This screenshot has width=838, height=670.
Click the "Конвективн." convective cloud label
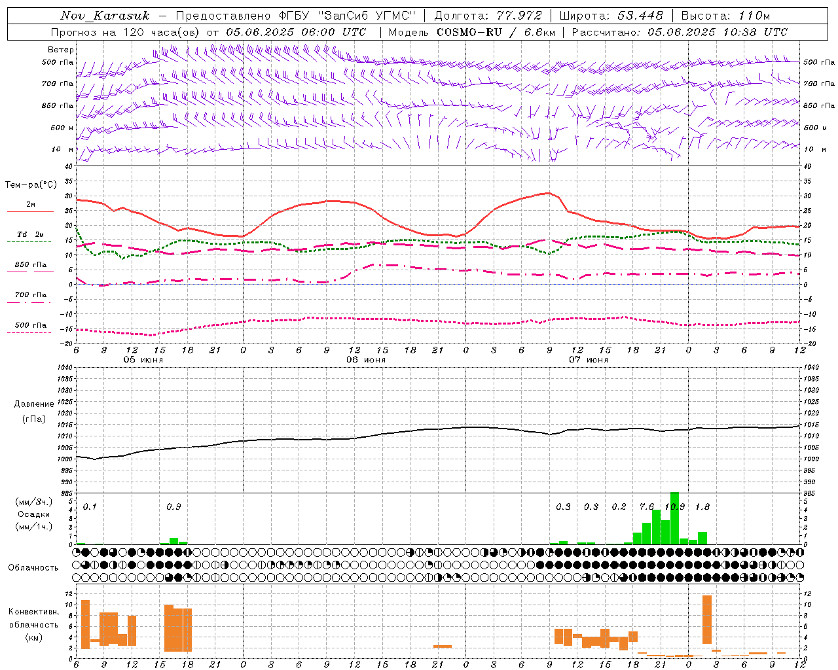[x=33, y=612]
